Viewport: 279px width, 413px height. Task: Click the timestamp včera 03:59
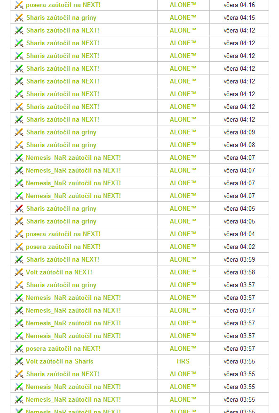tap(239, 259)
